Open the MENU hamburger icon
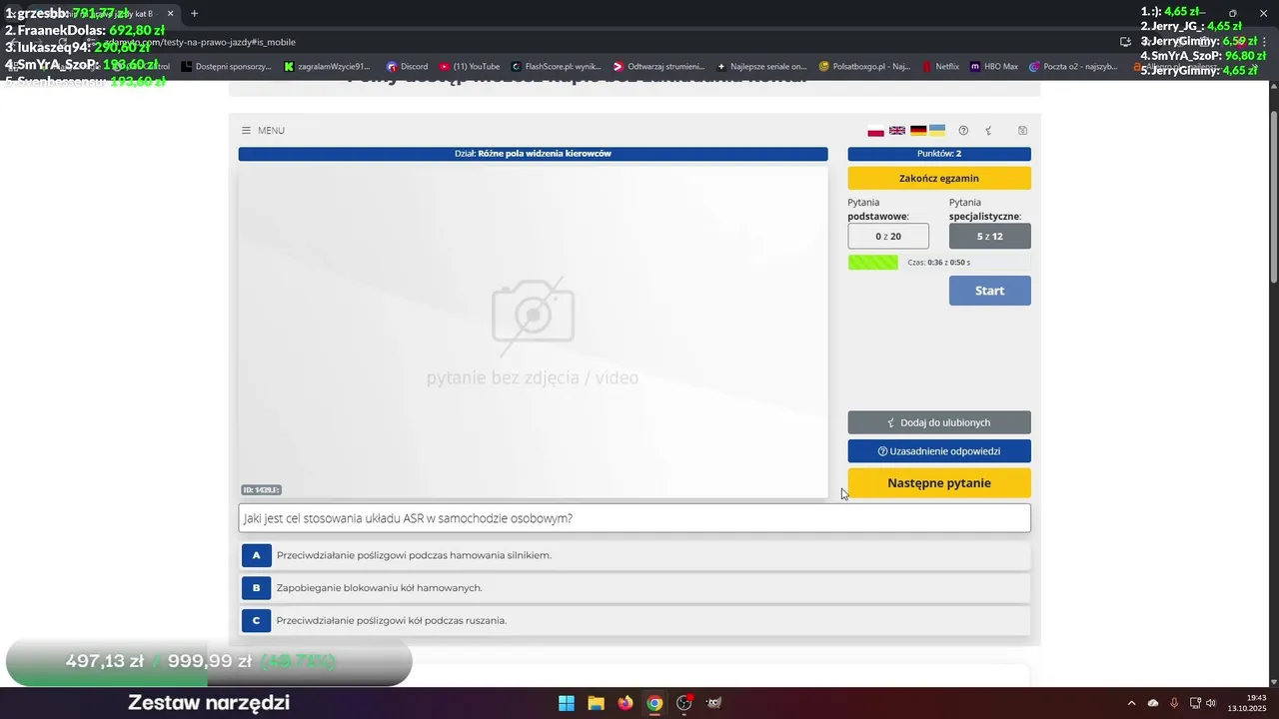The height and width of the screenshot is (719, 1279). 246,131
